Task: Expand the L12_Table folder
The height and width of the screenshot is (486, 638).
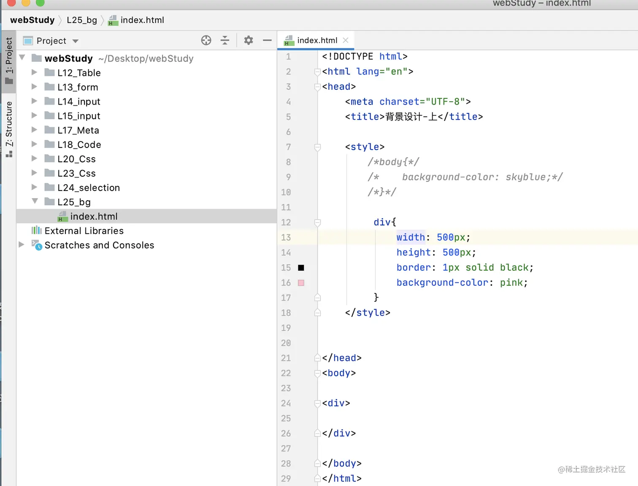Action: click(35, 72)
